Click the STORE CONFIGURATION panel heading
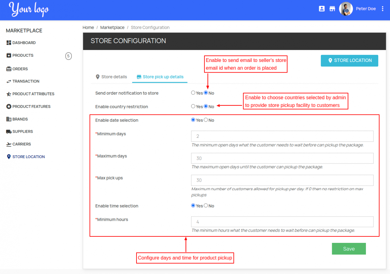Screen dimensions: 390x274 pos(128,41)
